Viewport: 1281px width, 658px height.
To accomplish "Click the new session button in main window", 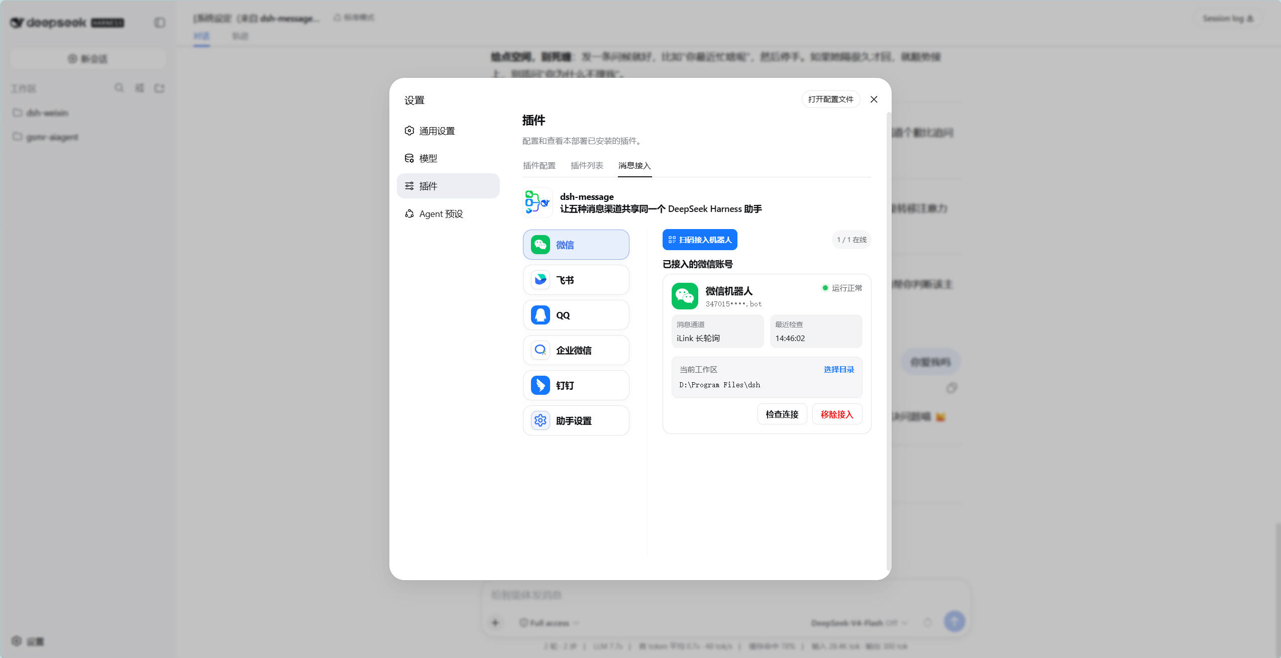I will (x=88, y=59).
